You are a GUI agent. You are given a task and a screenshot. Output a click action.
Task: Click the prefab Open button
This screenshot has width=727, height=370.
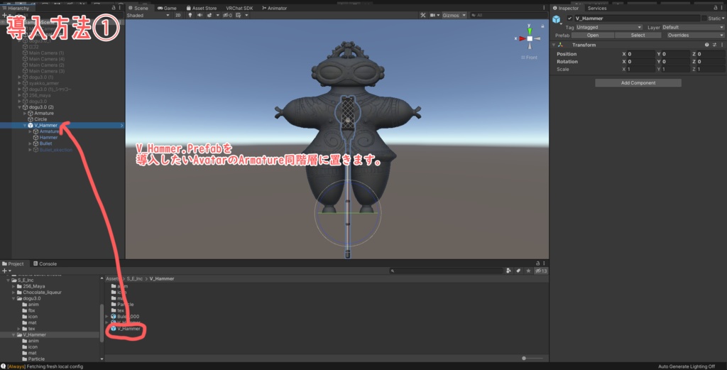[x=593, y=36]
